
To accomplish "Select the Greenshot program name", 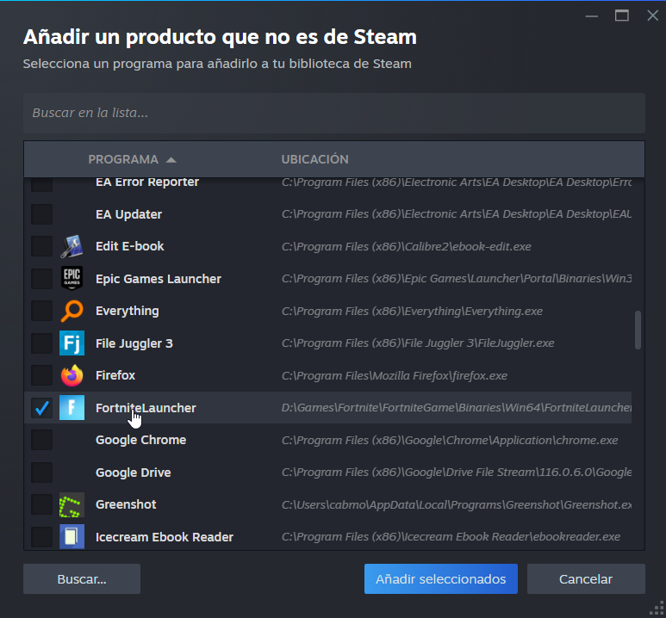I will coord(126,504).
